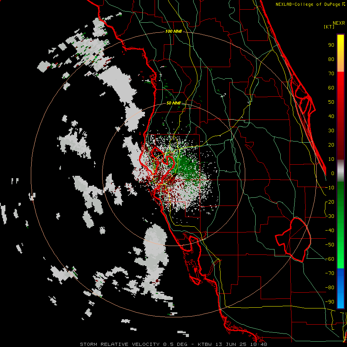Click the -70 knot scale label
Image resolution: width=347 pixels, height=347 pixels.
330,273
